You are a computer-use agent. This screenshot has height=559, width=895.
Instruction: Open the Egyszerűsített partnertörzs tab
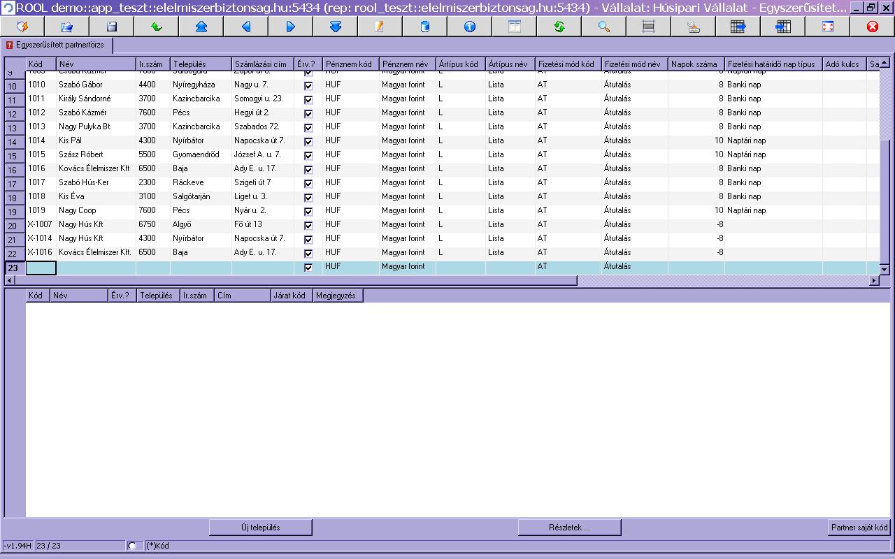[58, 45]
